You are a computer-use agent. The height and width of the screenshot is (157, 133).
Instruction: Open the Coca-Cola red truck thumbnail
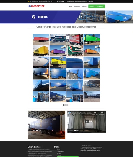pyautogui.click(x=75, y=39)
